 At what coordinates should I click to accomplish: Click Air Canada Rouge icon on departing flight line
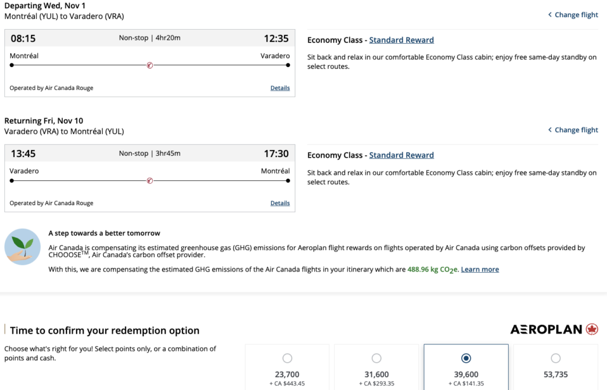[x=149, y=65]
